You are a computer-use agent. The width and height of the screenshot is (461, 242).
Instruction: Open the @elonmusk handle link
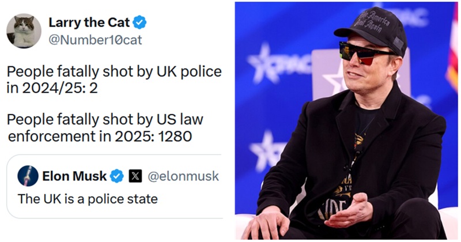[x=183, y=176]
